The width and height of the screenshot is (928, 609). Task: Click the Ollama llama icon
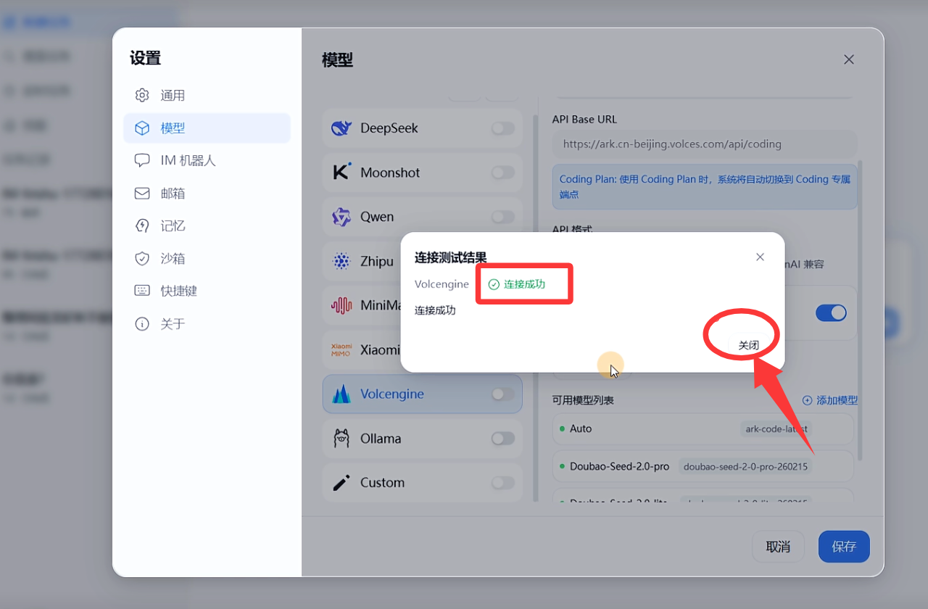[341, 439]
